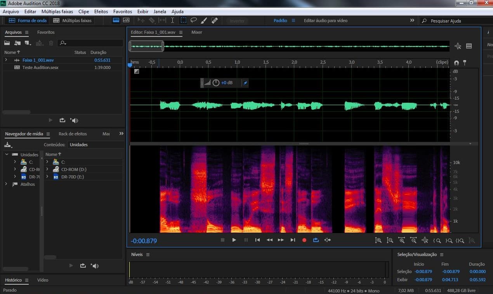Image resolution: width=493 pixels, height=294 pixels.
Task: Toggle auto-play speaker in Arquivos panel
Action: pyautogui.click(x=74, y=120)
